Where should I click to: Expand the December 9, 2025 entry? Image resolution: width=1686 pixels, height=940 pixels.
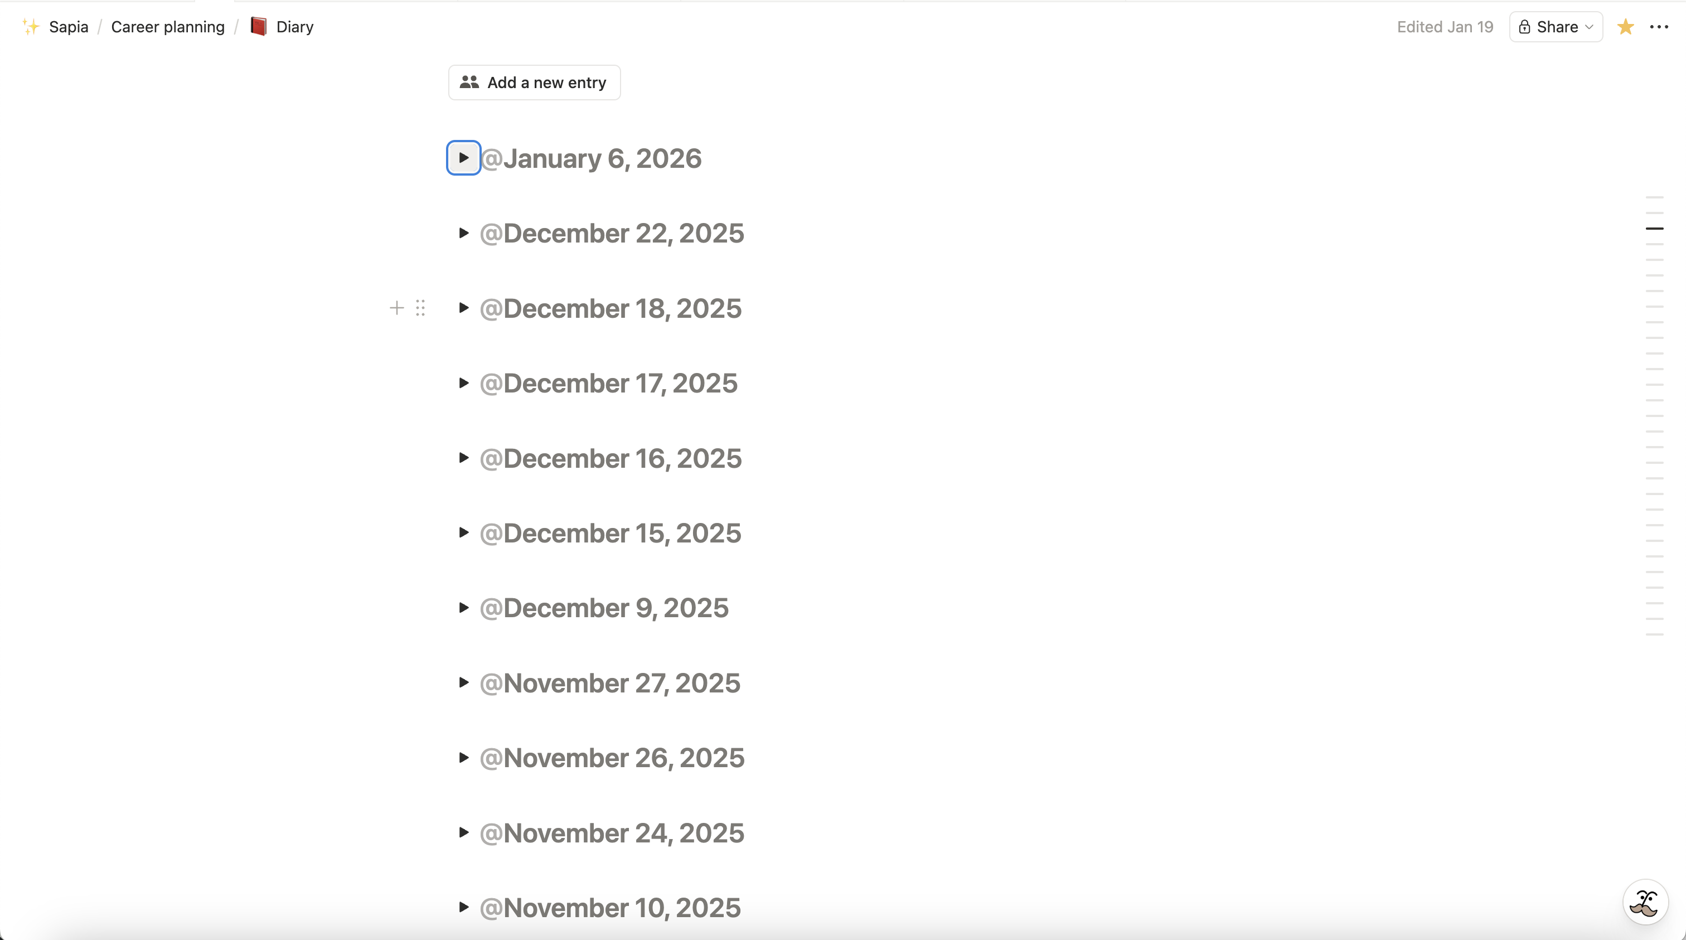point(463,608)
